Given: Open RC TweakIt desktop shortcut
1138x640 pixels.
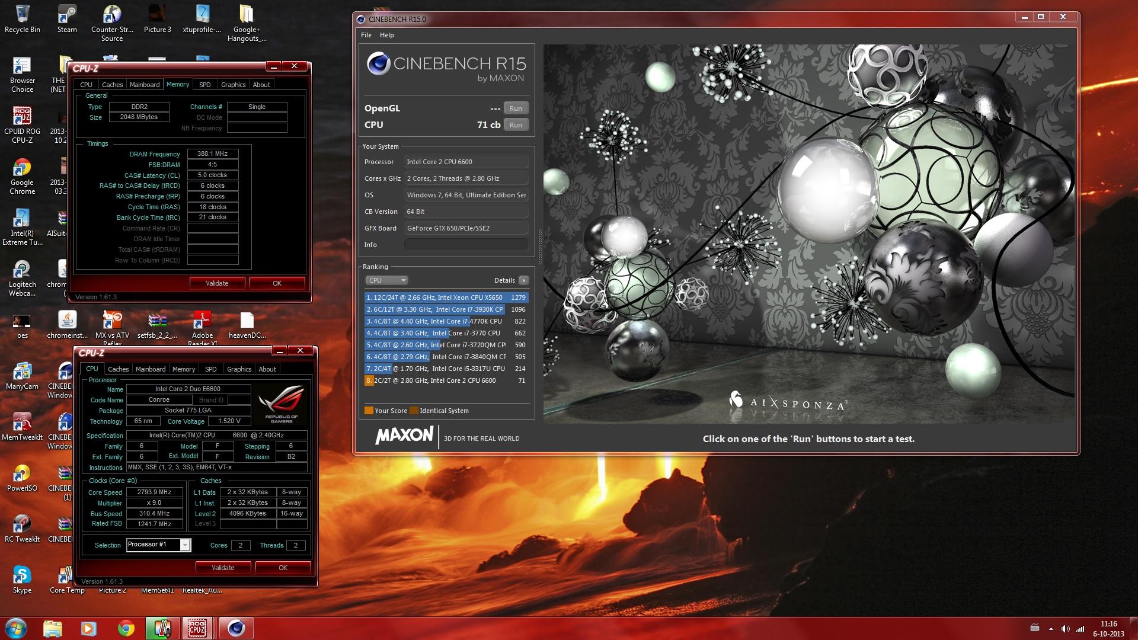Looking at the screenshot, I should [22, 529].
